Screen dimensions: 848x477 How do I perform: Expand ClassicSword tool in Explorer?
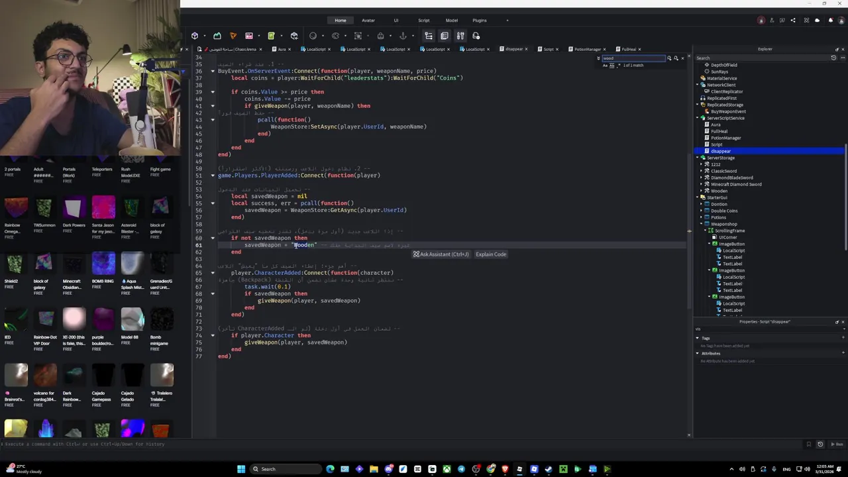[702, 171]
